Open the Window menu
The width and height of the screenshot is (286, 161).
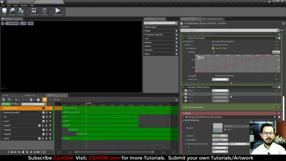24,5
